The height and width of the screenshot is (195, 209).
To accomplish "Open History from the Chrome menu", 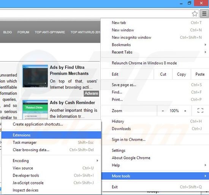I will pyautogui.click(x=155, y=121).
